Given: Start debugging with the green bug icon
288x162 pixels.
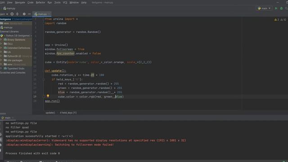Looking at the screenshot, I should [x=281, y=9].
